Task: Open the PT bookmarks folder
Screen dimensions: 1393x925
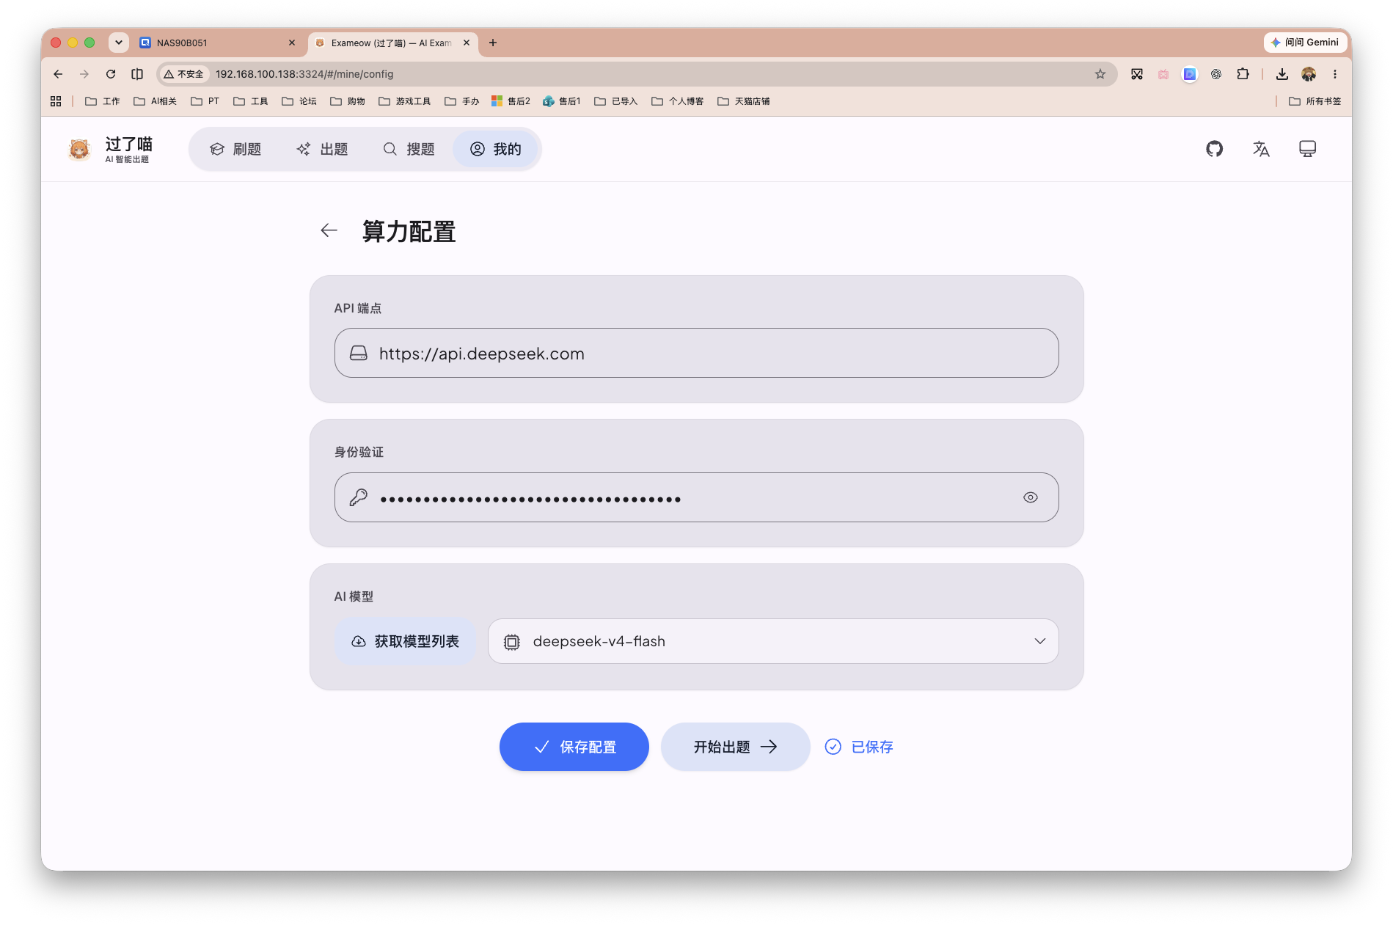Action: coord(205,101)
